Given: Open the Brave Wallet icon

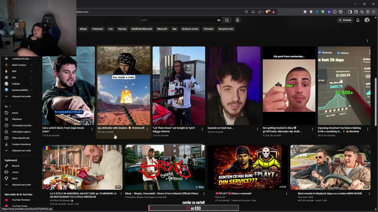Looking at the screenshot, I should pyautogui.click(x=356, y=12).
